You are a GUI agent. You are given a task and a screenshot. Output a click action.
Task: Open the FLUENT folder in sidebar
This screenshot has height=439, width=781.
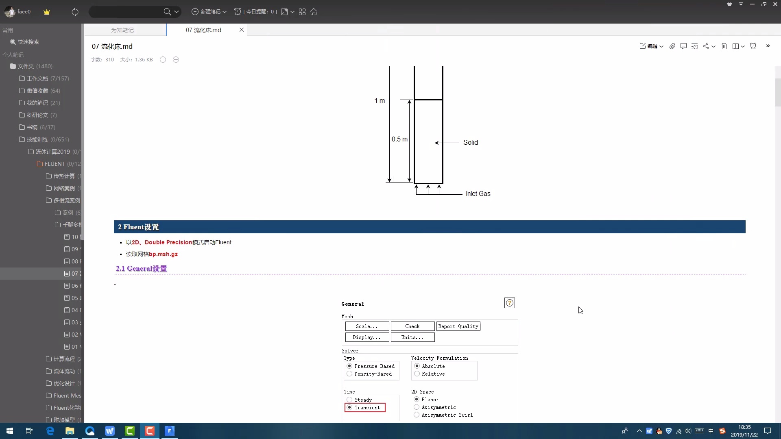(55, 164)
